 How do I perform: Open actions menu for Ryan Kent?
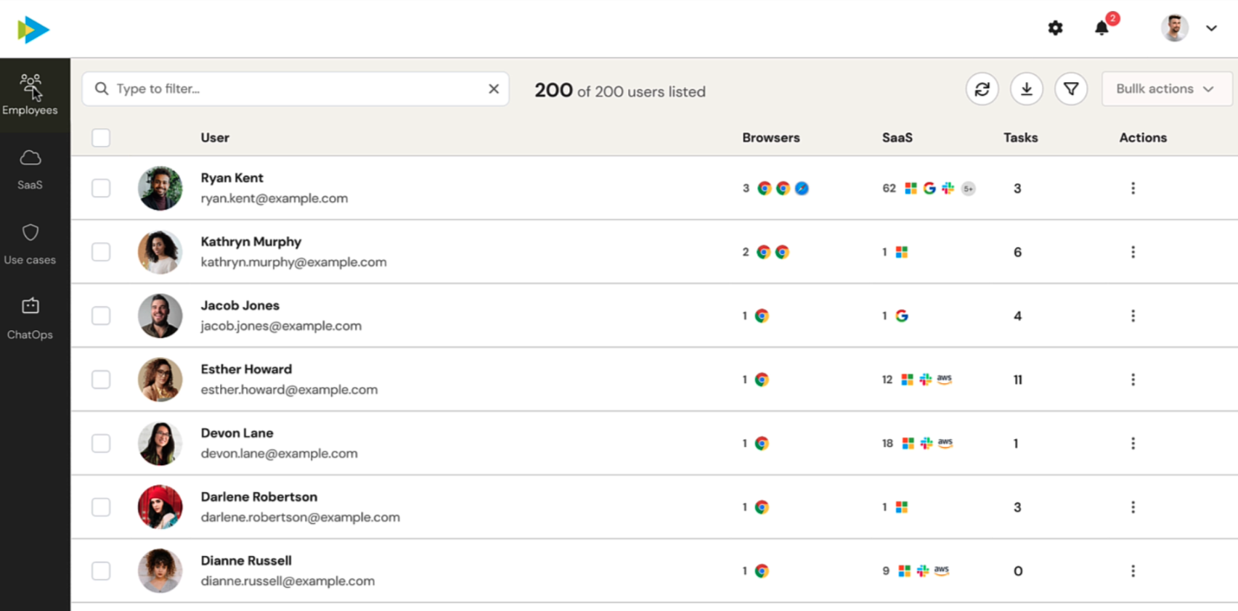1133,189
